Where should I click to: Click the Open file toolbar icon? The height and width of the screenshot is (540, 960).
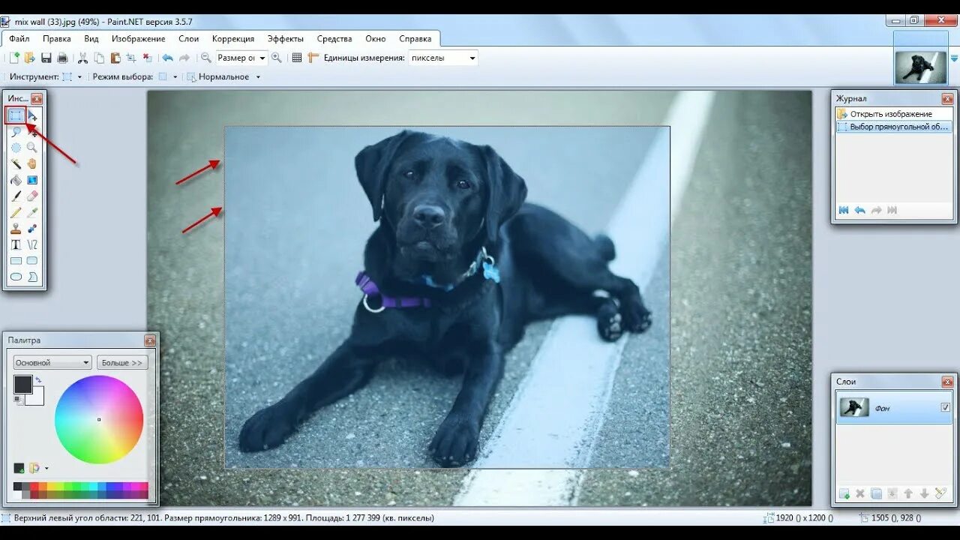(x=30, y=58)
